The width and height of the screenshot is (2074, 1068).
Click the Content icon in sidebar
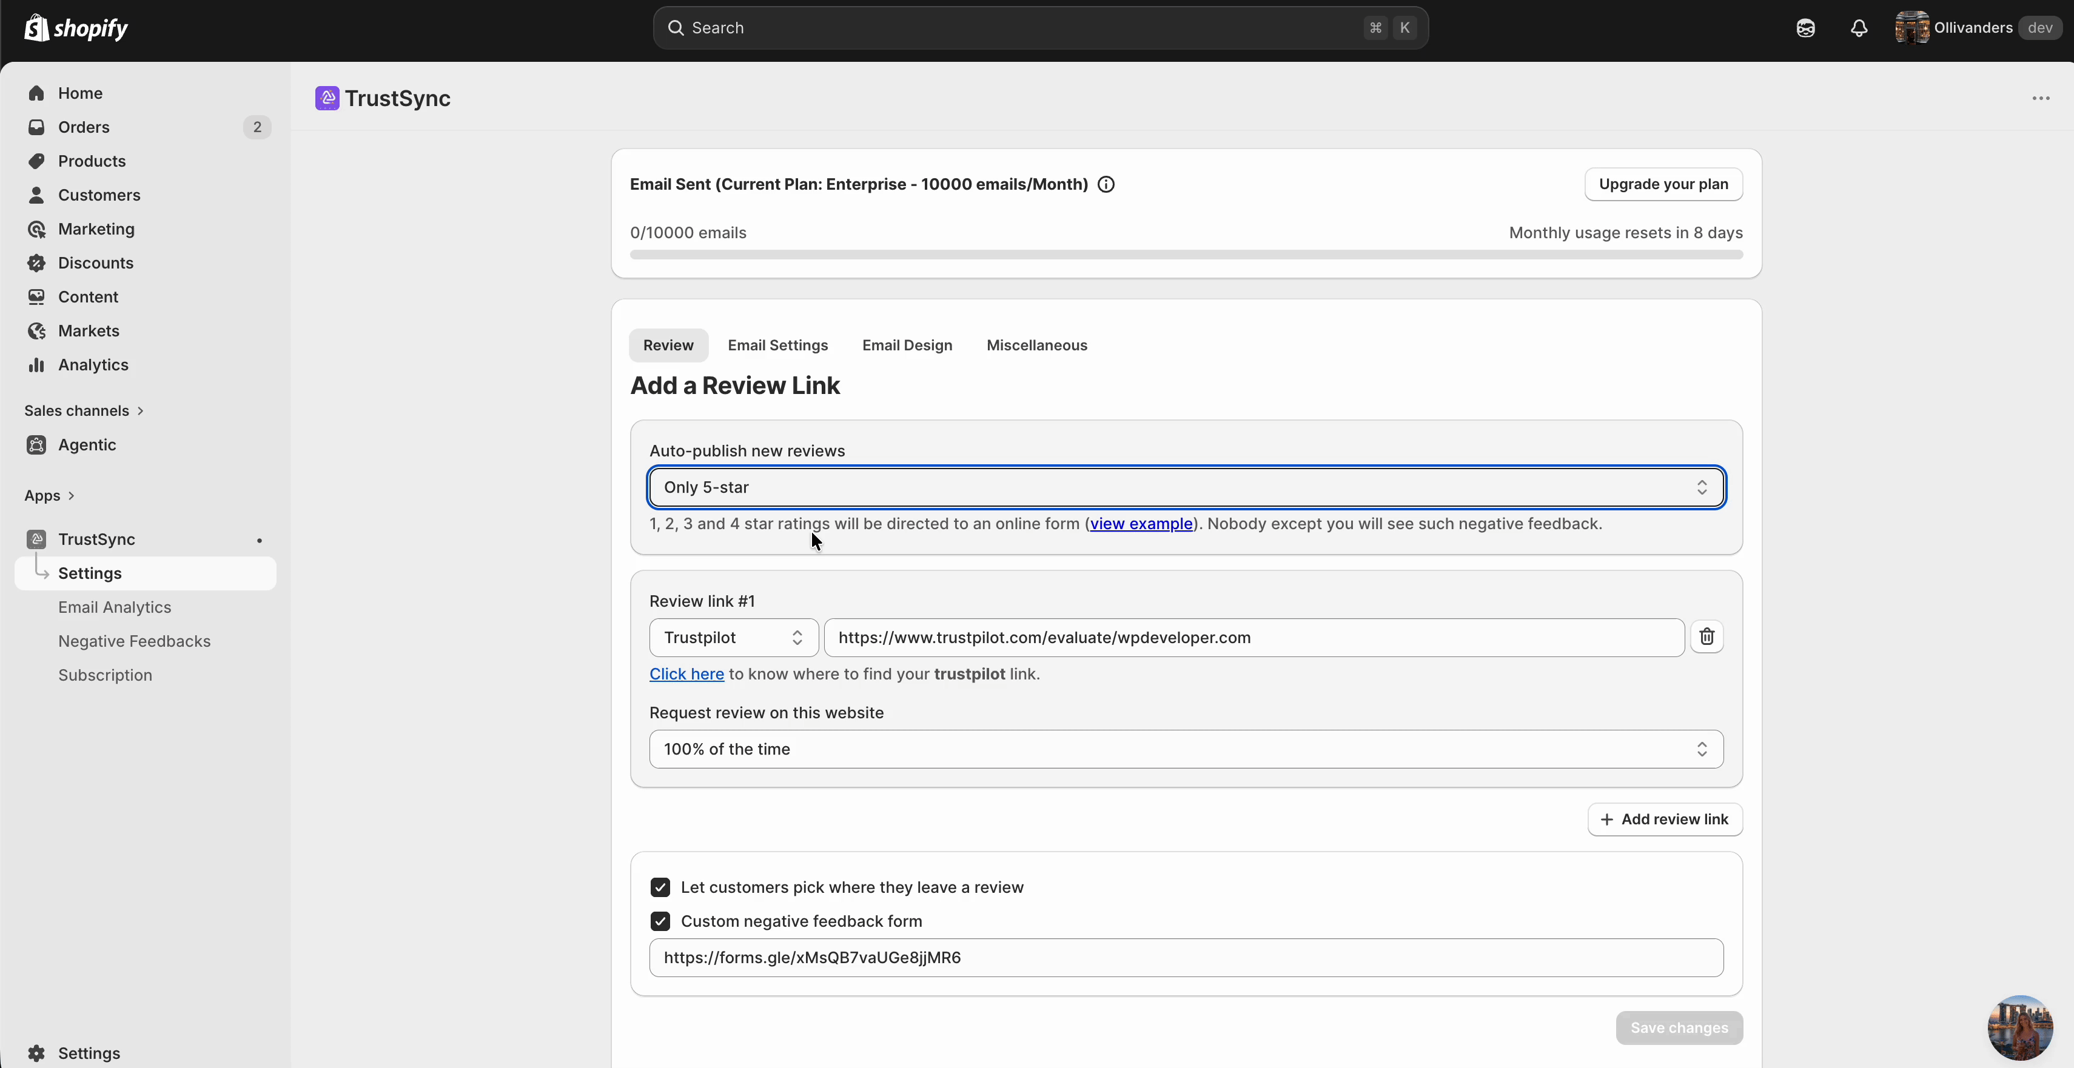coord(36,297)
